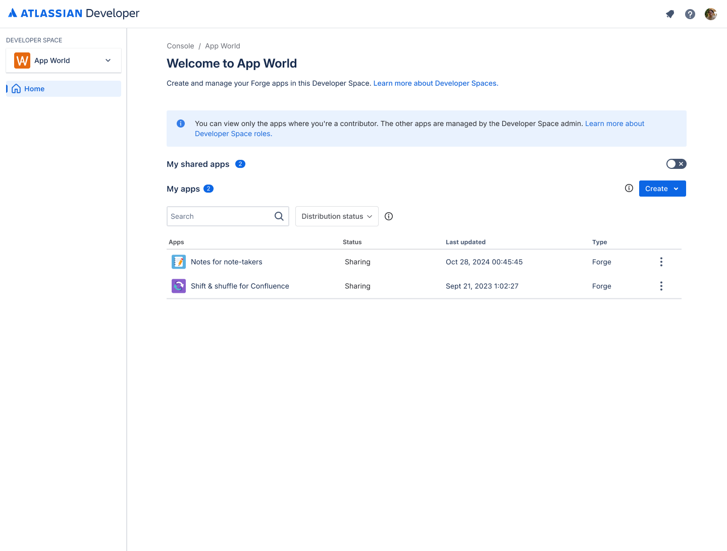The width and height of the screenshot is (727, 551).
Task: Follow the Learn more about Developer Spaces link
Action: (435, 83)
